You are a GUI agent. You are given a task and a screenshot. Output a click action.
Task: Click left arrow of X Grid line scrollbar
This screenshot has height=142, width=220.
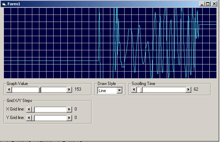pos(29,109)
